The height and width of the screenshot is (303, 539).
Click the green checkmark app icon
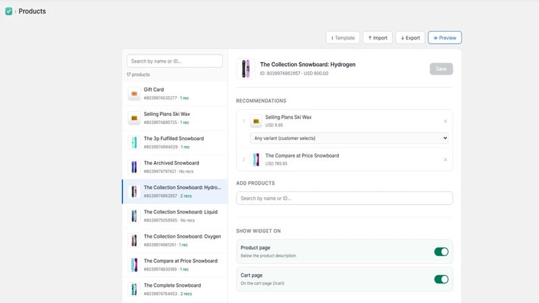point(9,11)
